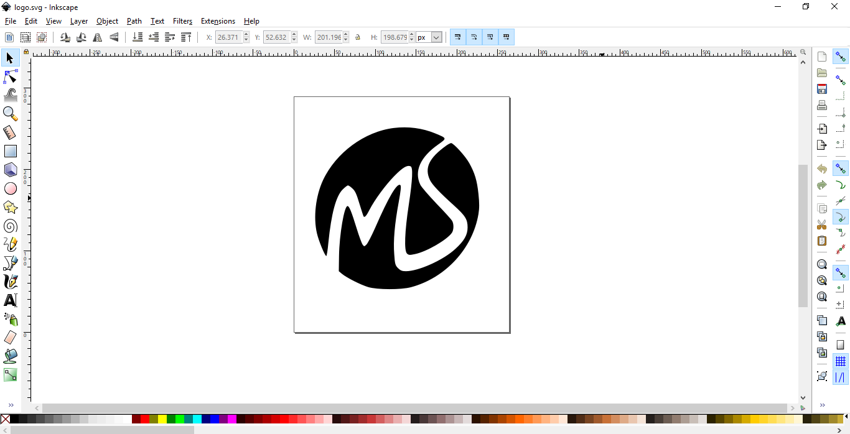Select the Bezier pen tool
Screen dimensions: 850x434
[x=10, y=263]
